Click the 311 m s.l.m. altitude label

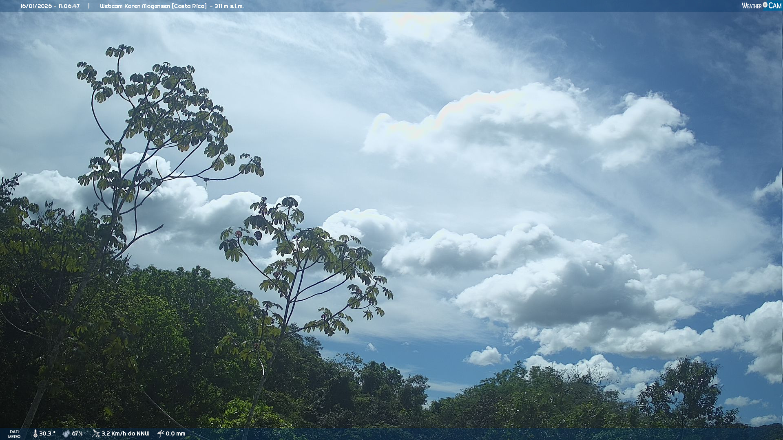[229, 6]
